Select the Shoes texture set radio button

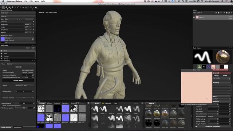1,59
